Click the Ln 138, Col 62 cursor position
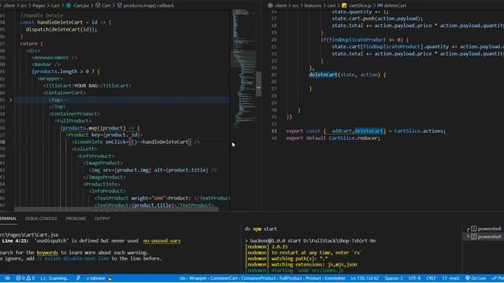The image size is (504, 283). (x=365, y=278)
